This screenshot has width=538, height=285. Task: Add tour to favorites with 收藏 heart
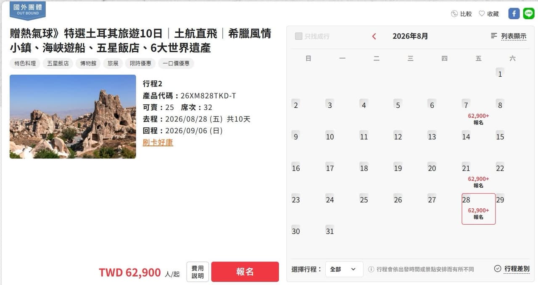[x=482, y=14]
